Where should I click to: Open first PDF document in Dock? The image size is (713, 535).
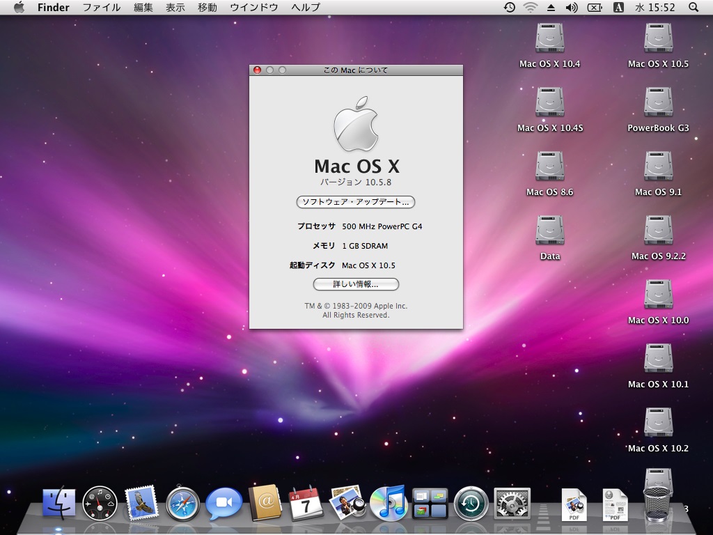click(574, 504)
